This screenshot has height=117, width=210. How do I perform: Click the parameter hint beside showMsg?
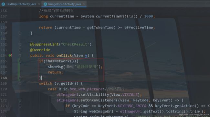coord(69,67)
